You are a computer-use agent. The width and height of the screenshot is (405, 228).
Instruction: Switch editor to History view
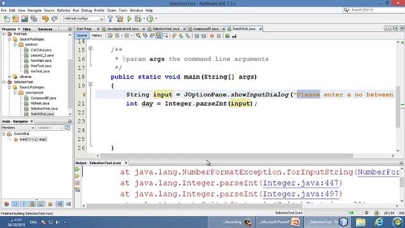click(x=97, y=35)
